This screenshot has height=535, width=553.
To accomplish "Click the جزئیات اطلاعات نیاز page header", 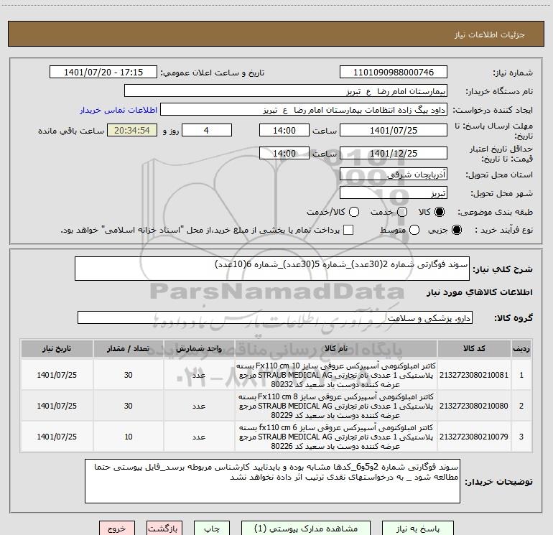I will (x=489, y=34).
